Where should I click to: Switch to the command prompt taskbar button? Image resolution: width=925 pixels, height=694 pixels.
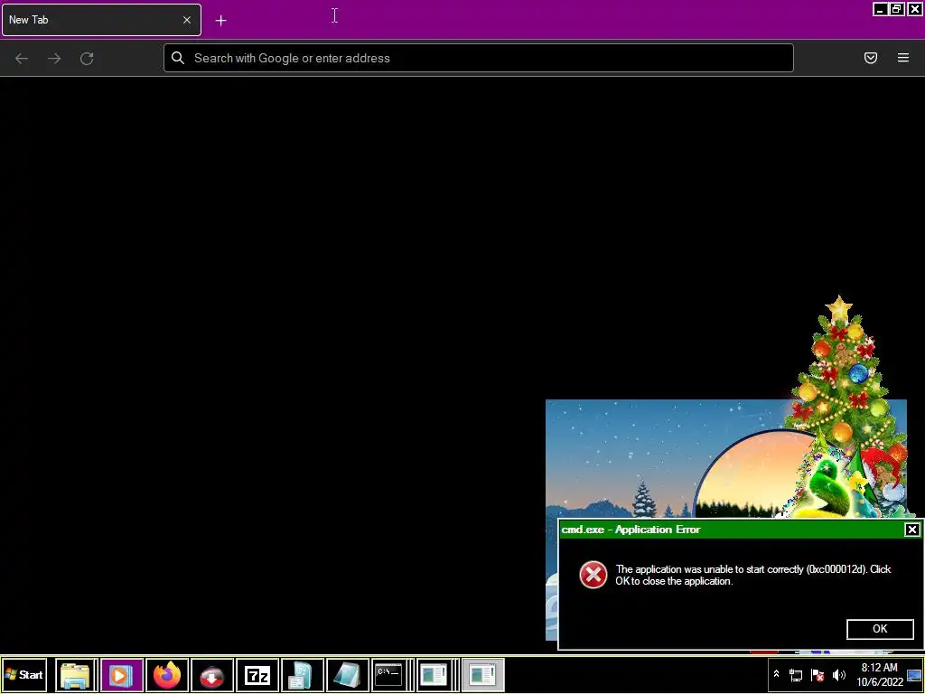tap(390, 675)
